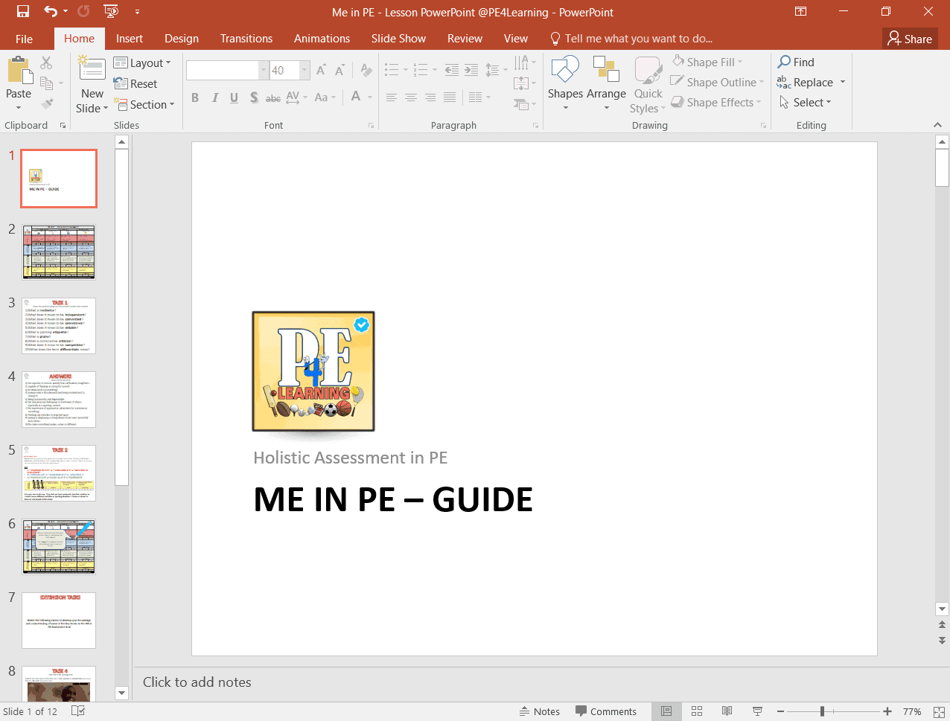Screen dimensions: 950x721
Task: Toggle the Comments pane
Action: point(606,711)
